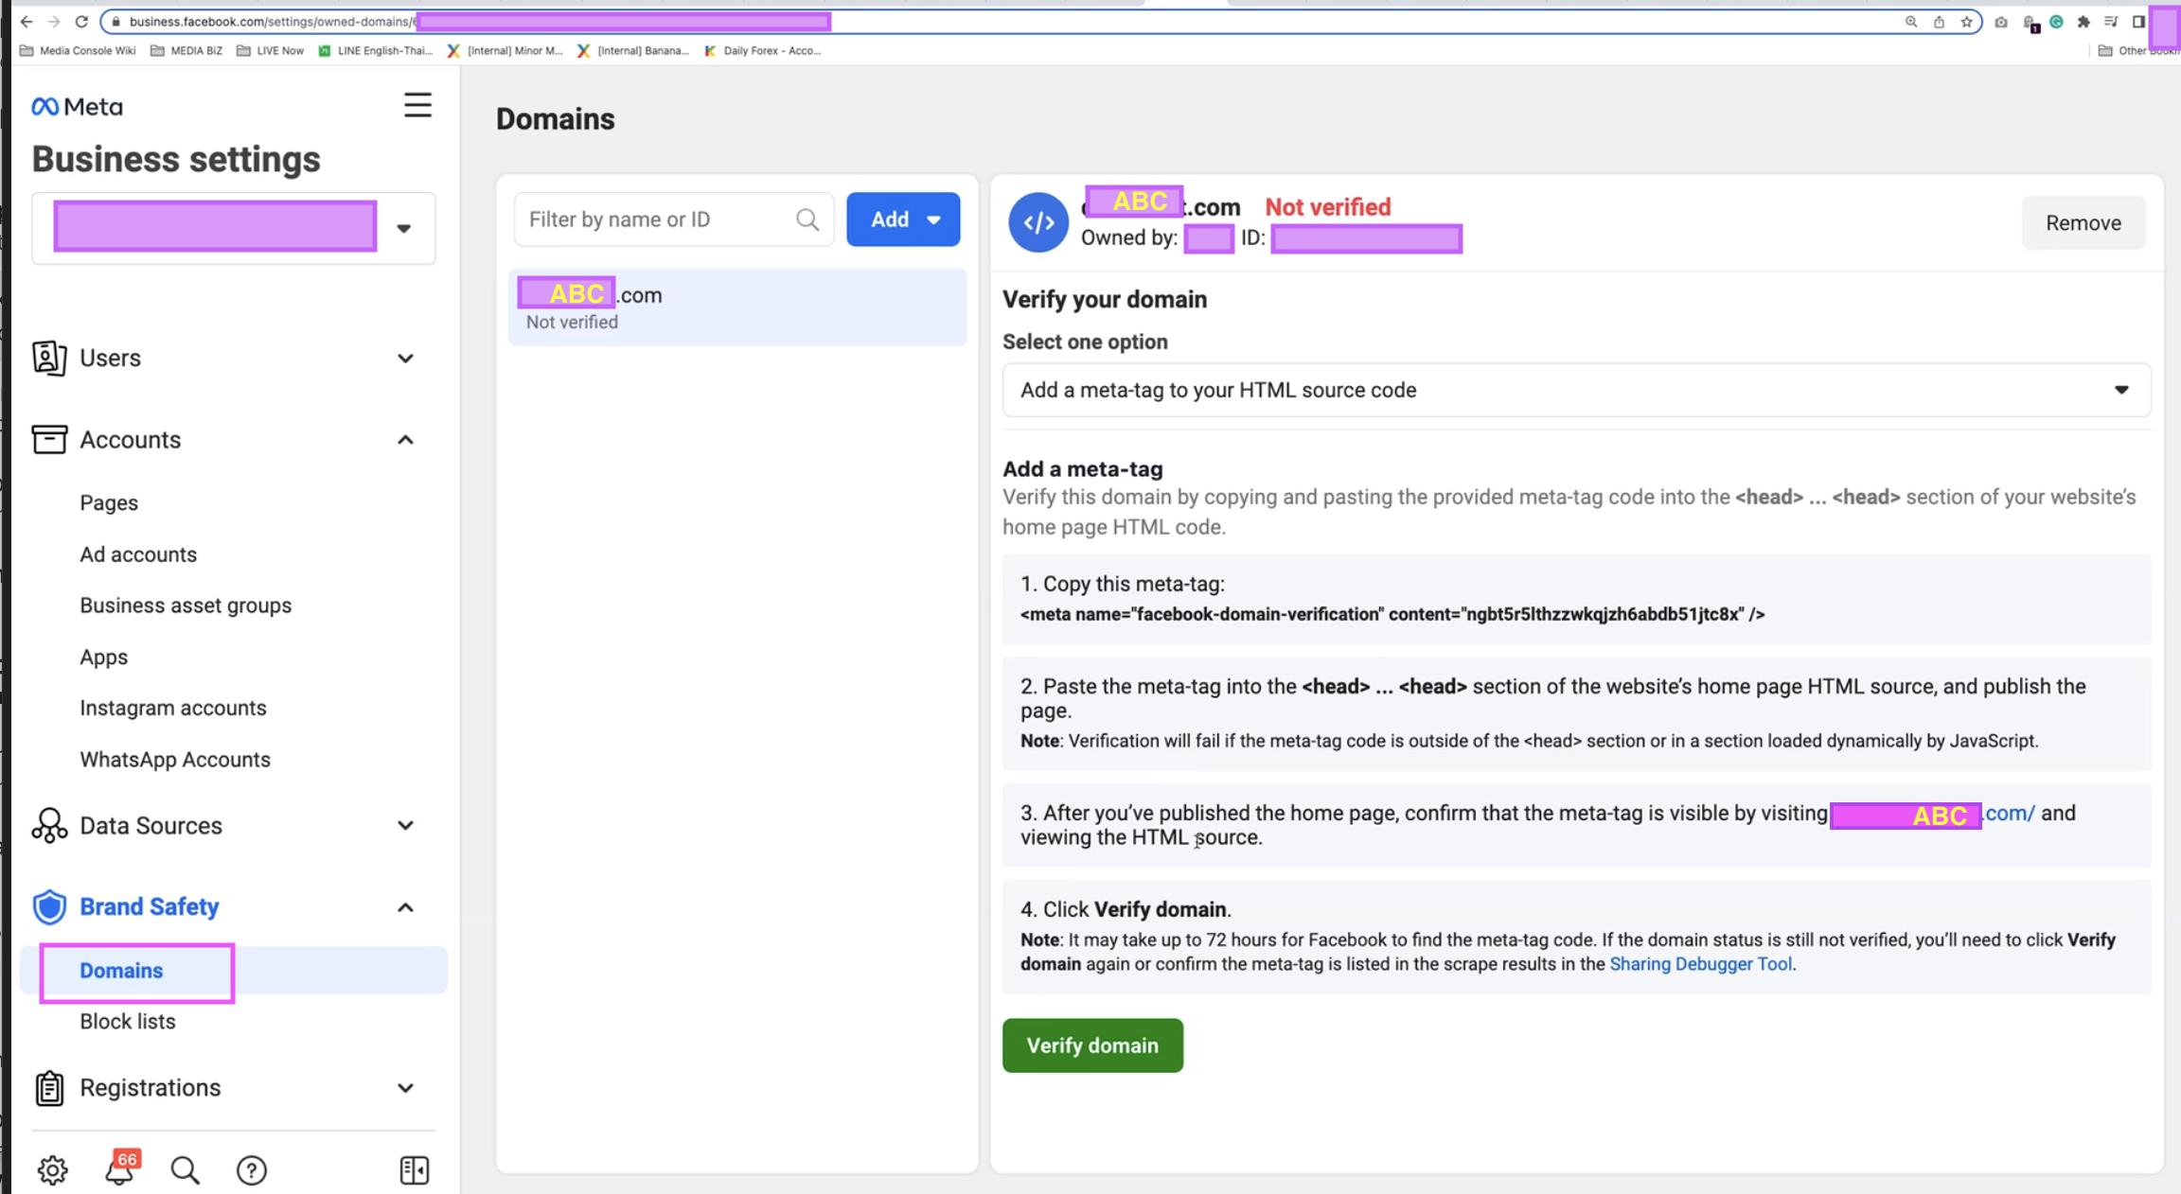This screenshot has width=2181, height=1194.
Task: Reload the page in the browser
Action: [x=81, y=22]
